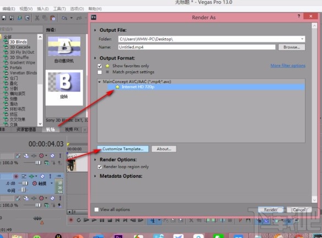Solo the first video track

(x=60, y=156)
